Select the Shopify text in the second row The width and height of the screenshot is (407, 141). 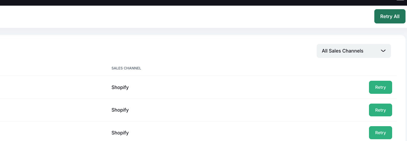pos(120,110)
